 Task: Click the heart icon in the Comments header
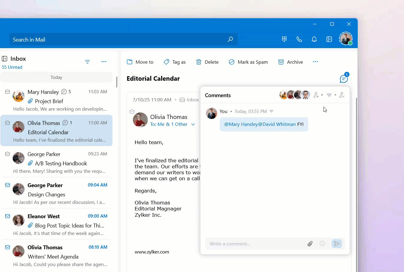pyautogui.click(x=329, y=95)
